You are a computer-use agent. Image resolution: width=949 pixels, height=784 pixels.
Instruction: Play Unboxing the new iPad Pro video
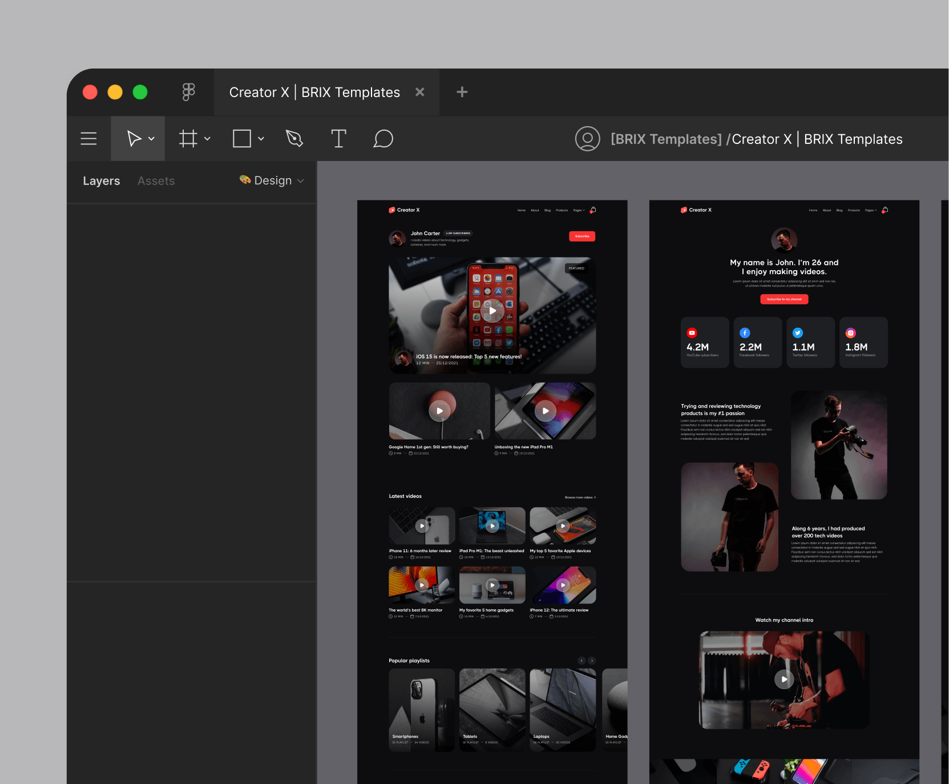pos(546,411)
